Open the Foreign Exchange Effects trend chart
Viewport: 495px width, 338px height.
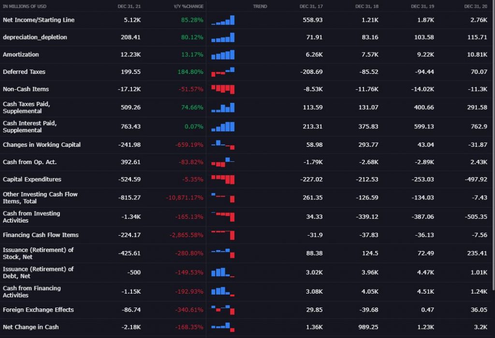coord(223,309)
